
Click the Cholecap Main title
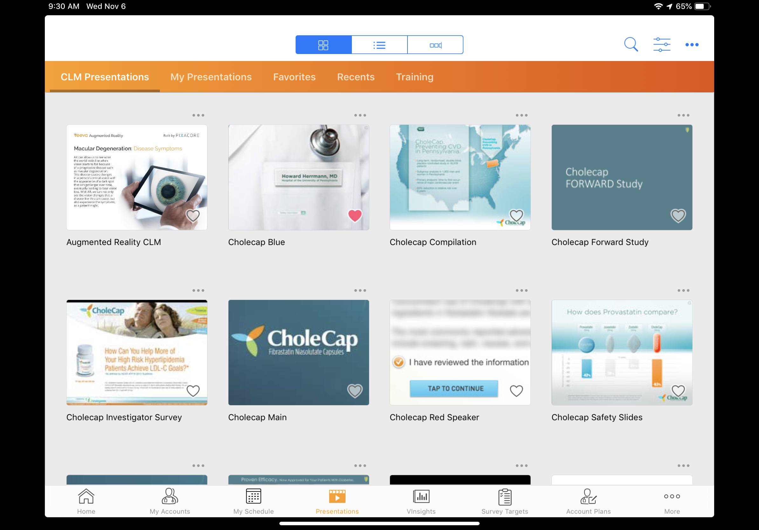[257, 417]
